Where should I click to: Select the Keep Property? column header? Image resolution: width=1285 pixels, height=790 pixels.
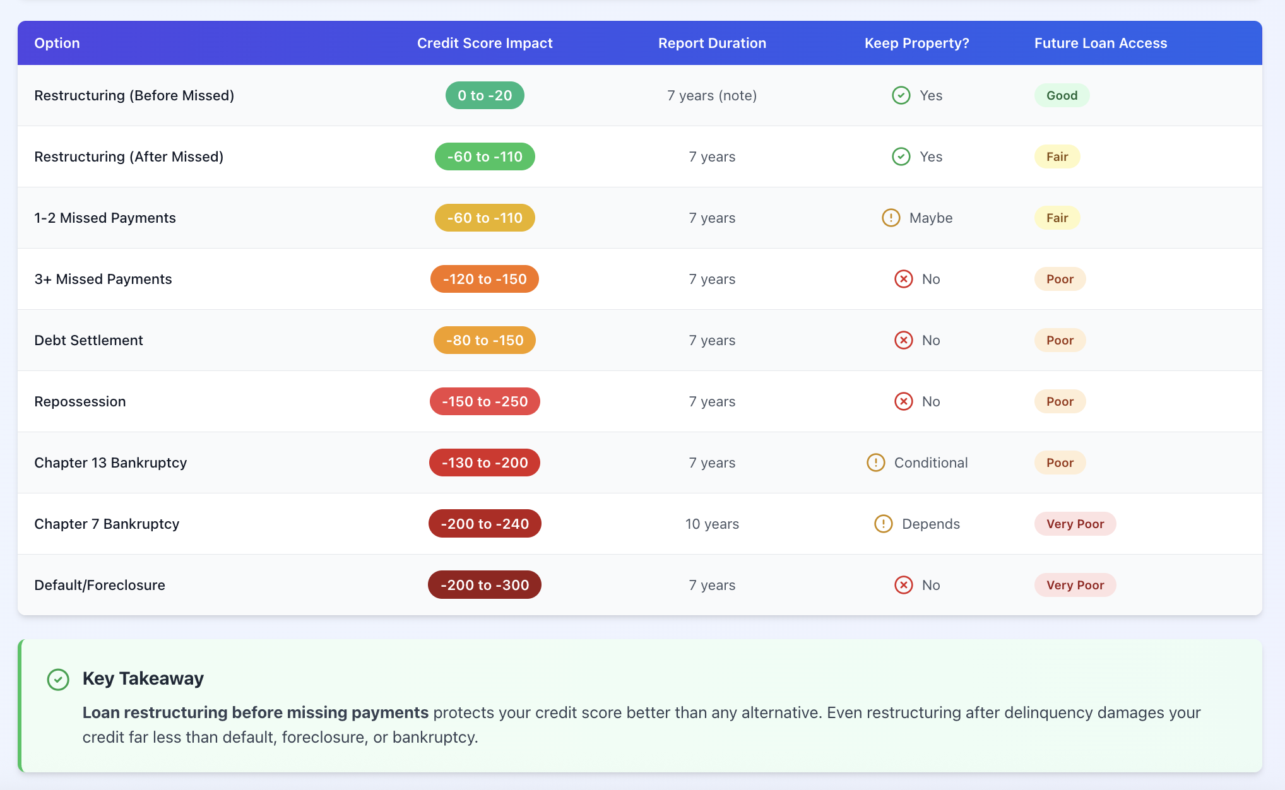tap(916, 43)
